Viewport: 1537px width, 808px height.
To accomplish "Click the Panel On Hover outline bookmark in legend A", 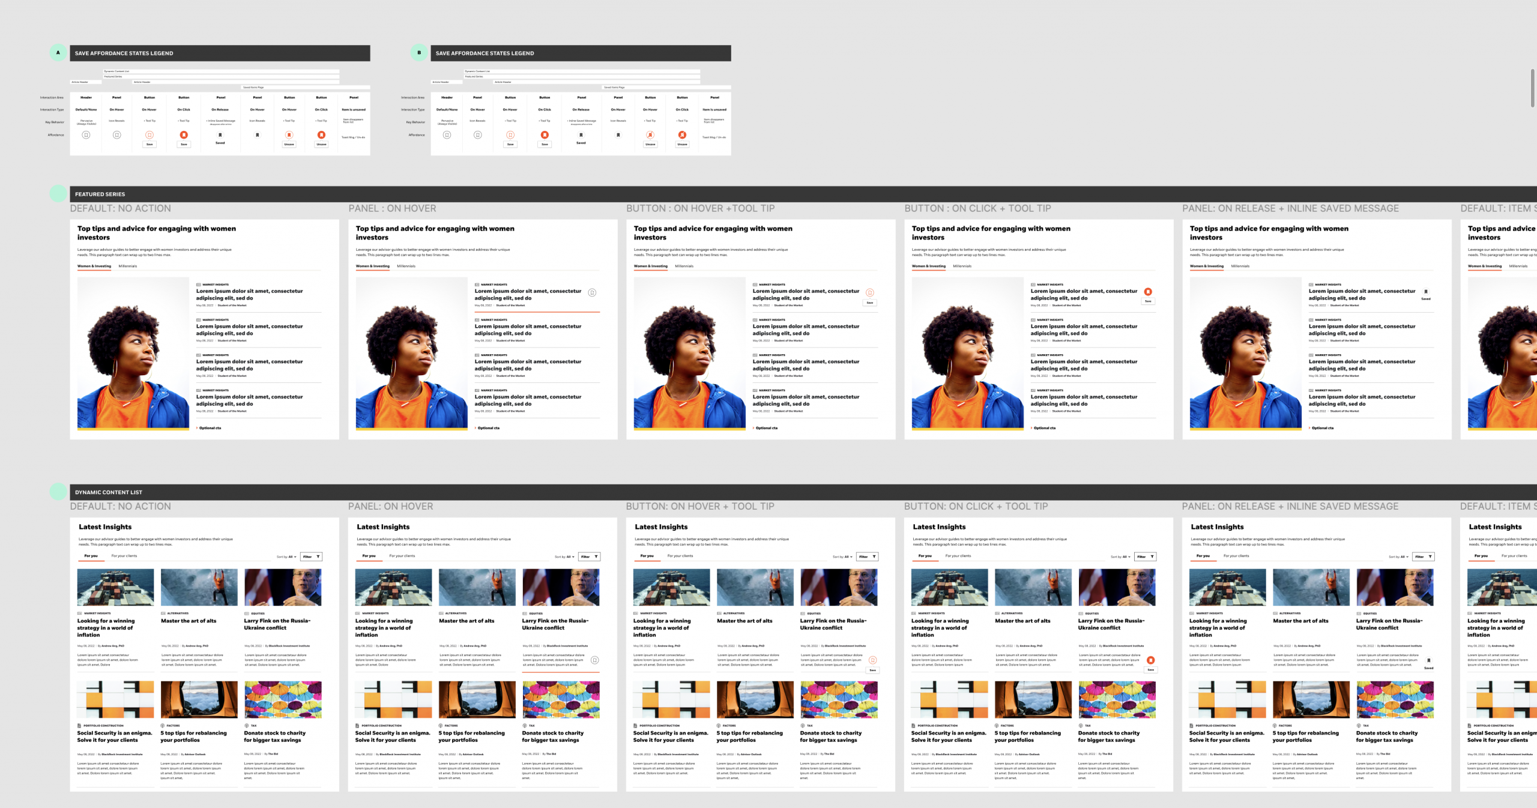I will click(117, 135).
